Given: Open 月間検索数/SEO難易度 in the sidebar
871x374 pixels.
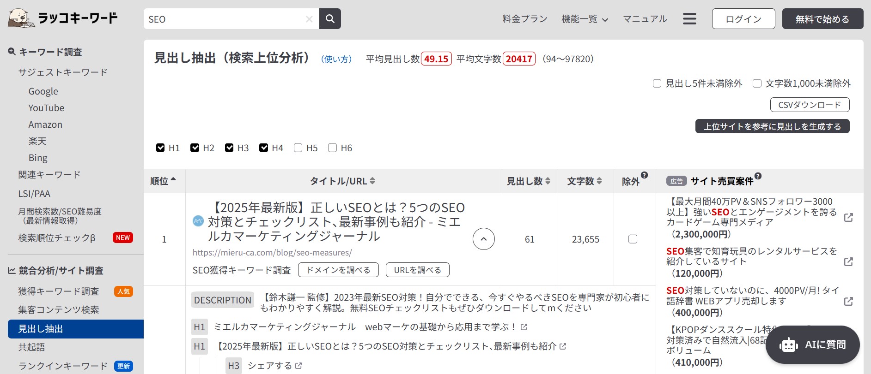Looking at the screenshot, I should coord(60,216).
